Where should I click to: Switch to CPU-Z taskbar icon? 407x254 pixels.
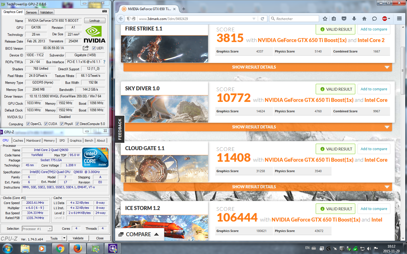click(x=113, y=249)
